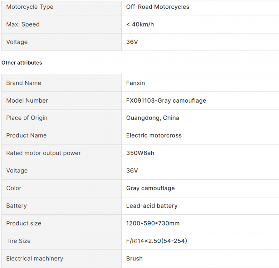279x268 pixels.
Task: Click the Color attribute label
Action: [14, 188]
